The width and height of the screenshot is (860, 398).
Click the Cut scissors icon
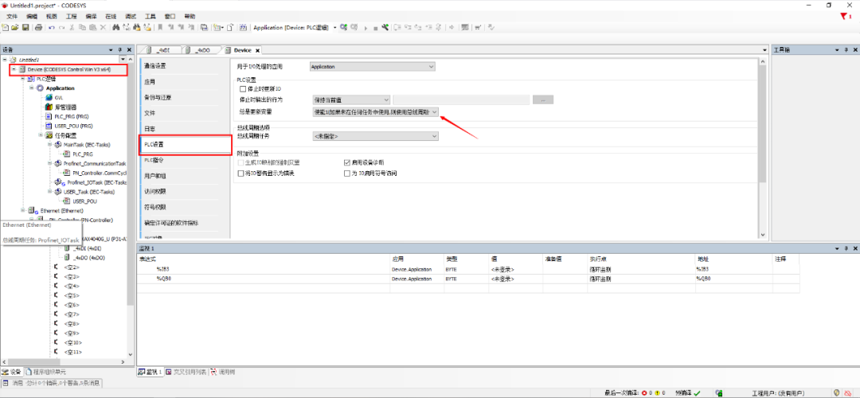click(x=72, y=27)
